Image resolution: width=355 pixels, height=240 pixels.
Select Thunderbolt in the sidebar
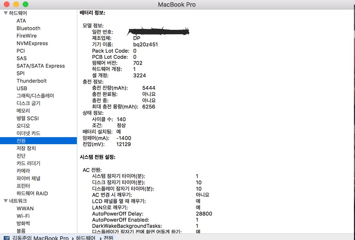point(31,81)
